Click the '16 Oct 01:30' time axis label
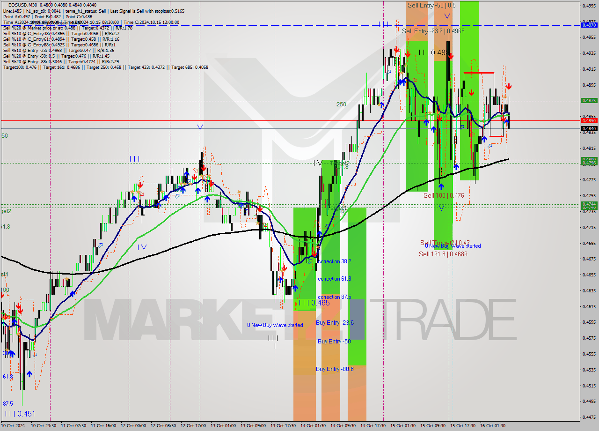This screenshot has height=431, width=599. [x=492, y=426]
